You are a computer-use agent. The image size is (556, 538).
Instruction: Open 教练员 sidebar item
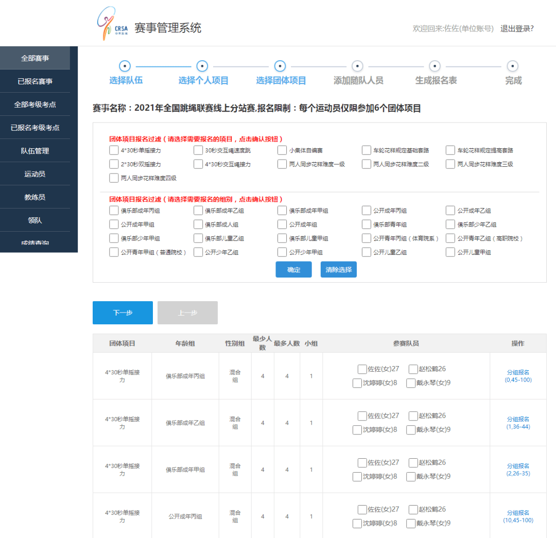tap(35, 197)
